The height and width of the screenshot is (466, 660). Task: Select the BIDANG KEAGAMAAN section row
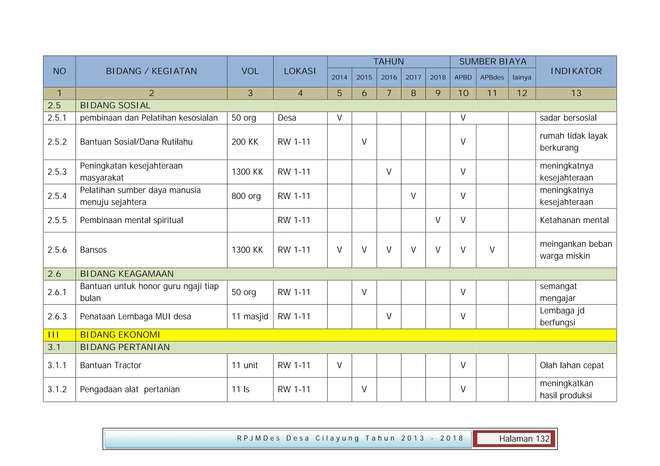[127, 274]
